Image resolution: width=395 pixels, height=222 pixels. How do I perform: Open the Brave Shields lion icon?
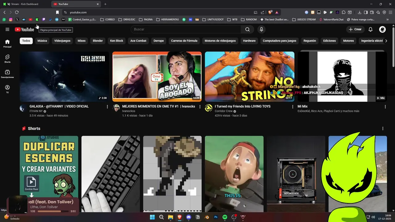pyautogui.click(x=270, y=12)
